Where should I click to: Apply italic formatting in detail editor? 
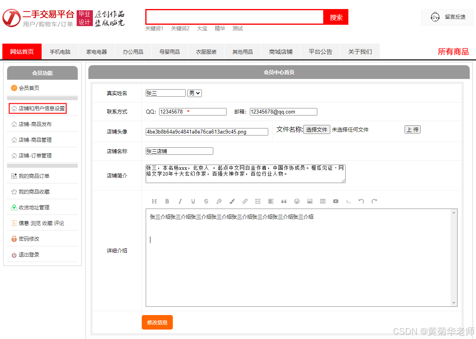click(180, 201)
